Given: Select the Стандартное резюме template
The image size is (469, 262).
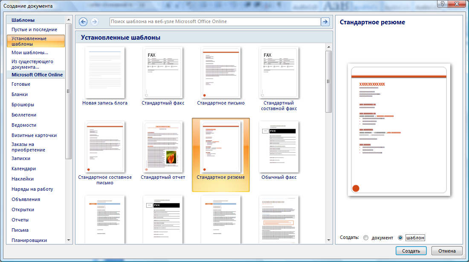Looking at the screenshot, I should (221, 154).
